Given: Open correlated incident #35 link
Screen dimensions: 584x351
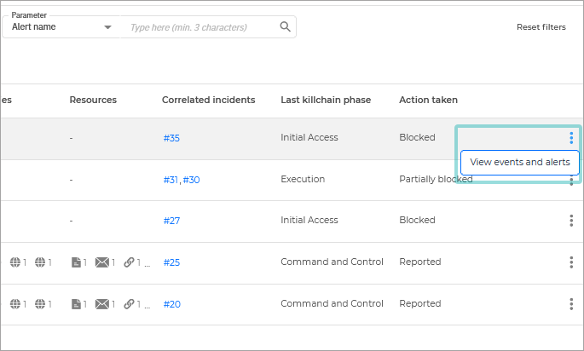Looking at the screenshot, I should pos(171,138).
